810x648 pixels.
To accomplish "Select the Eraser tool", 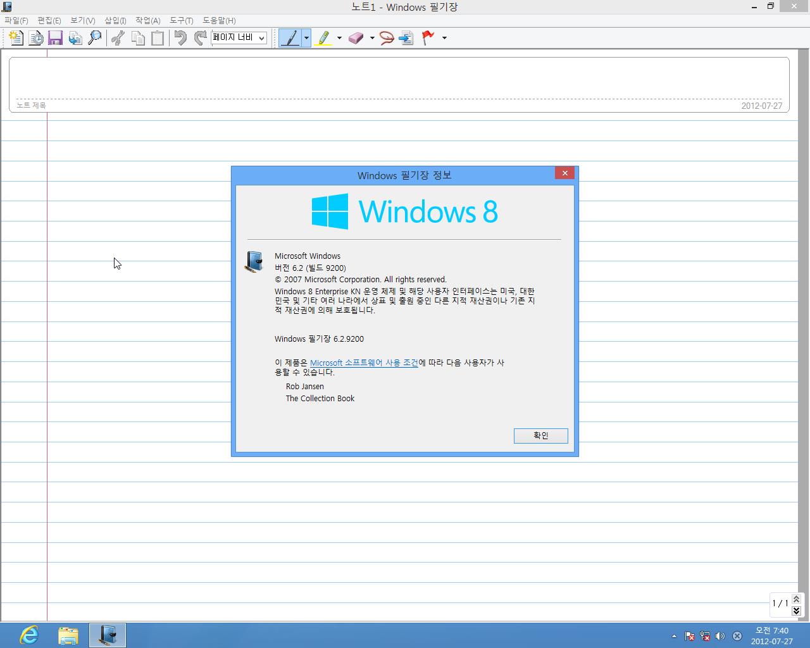I will 356,38.
